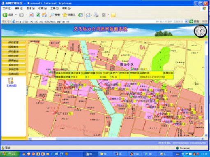Screen dimensions: 210x157
Task: Click the online map document icon in sidebar
Action: [11, 80]
